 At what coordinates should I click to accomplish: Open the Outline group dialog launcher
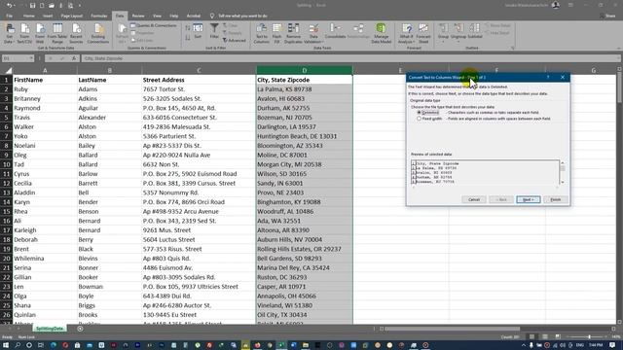pyautogui.click(x=513, y=48)
